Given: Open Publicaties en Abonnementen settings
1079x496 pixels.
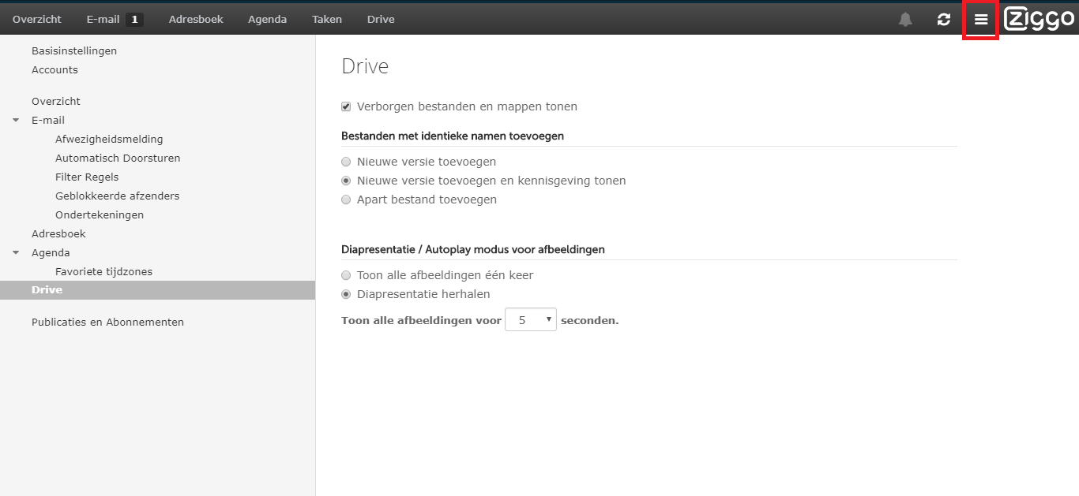Looking at the screenshot, I should tap(107, 323).
